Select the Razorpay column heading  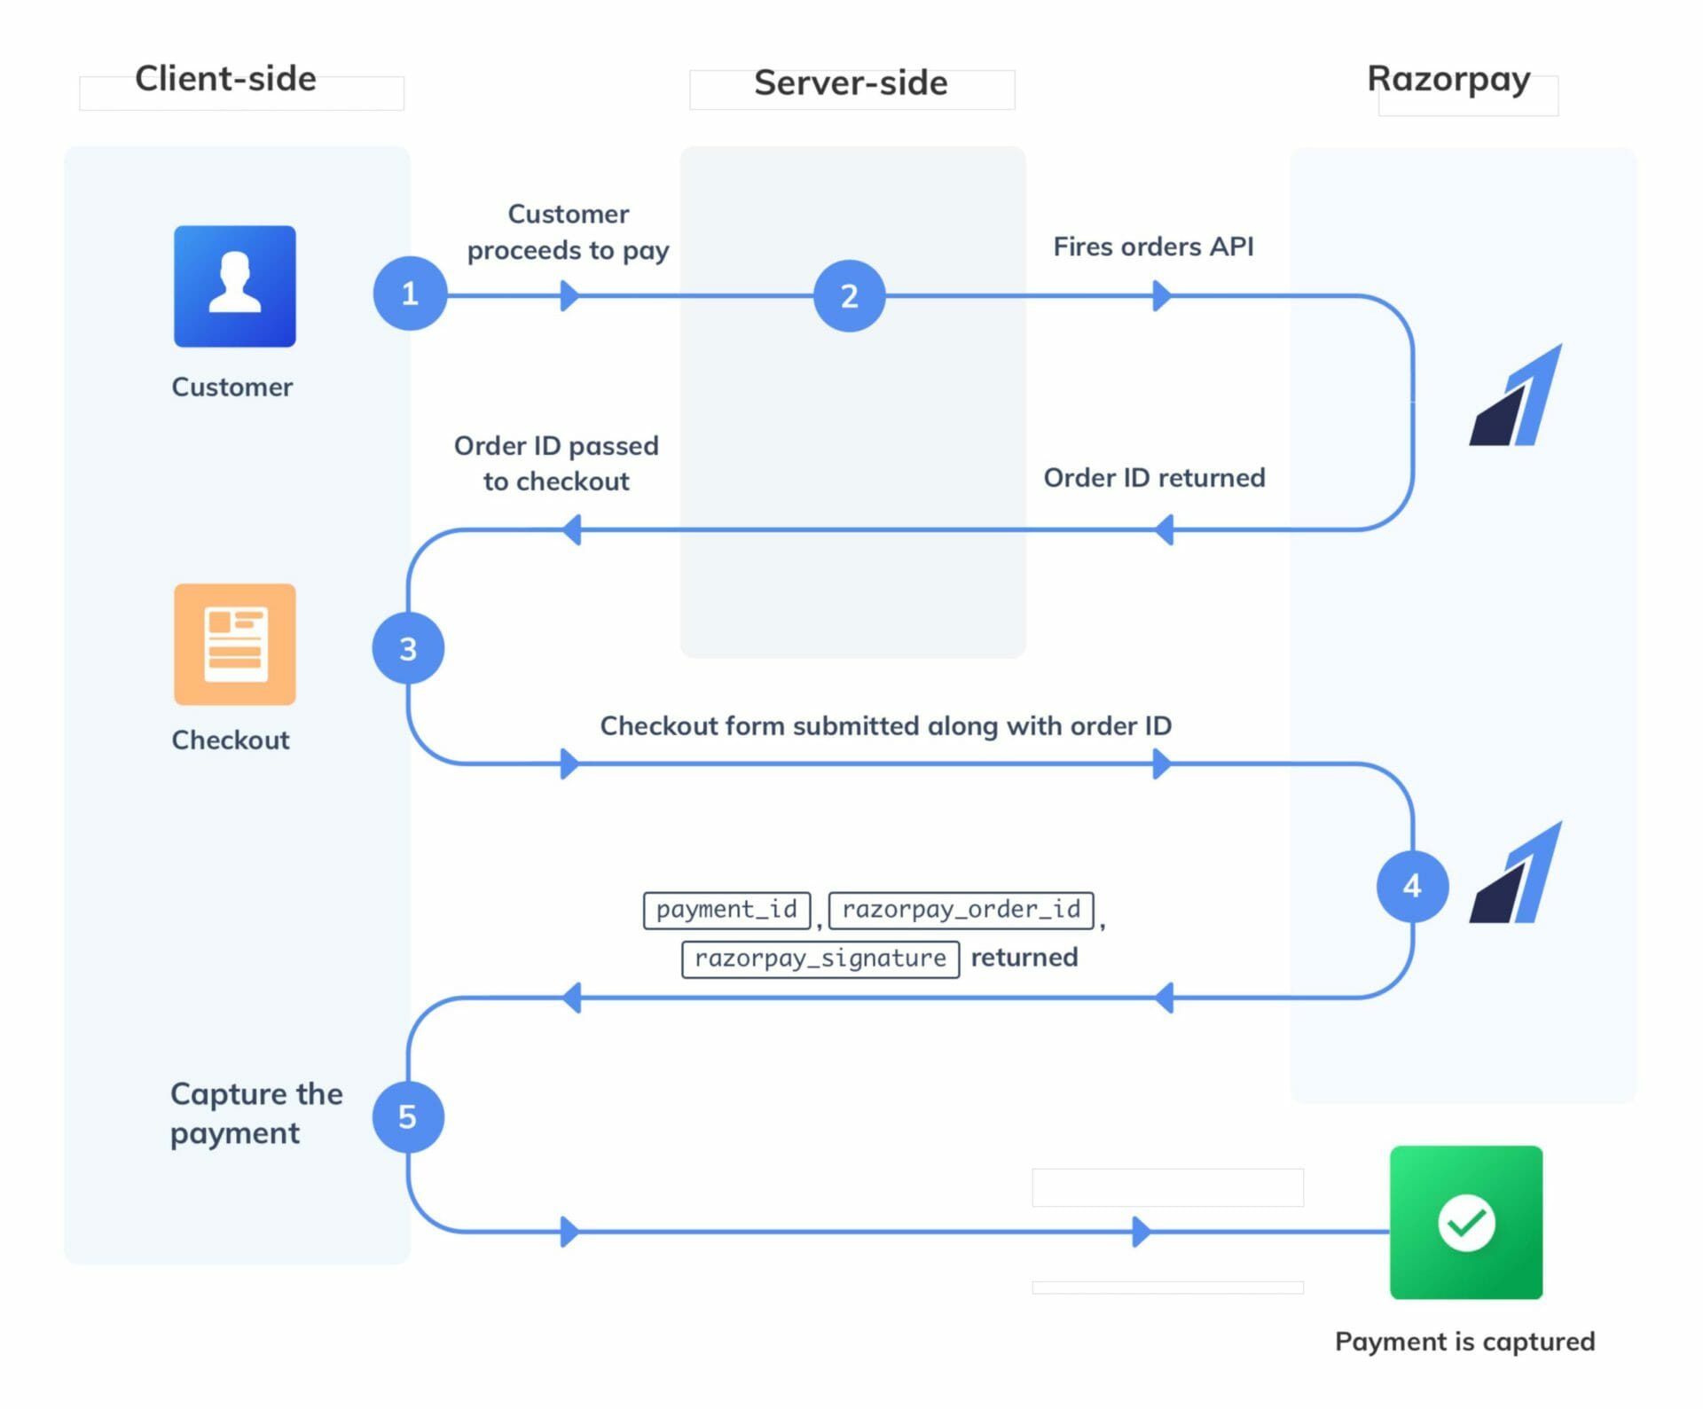1448,80
